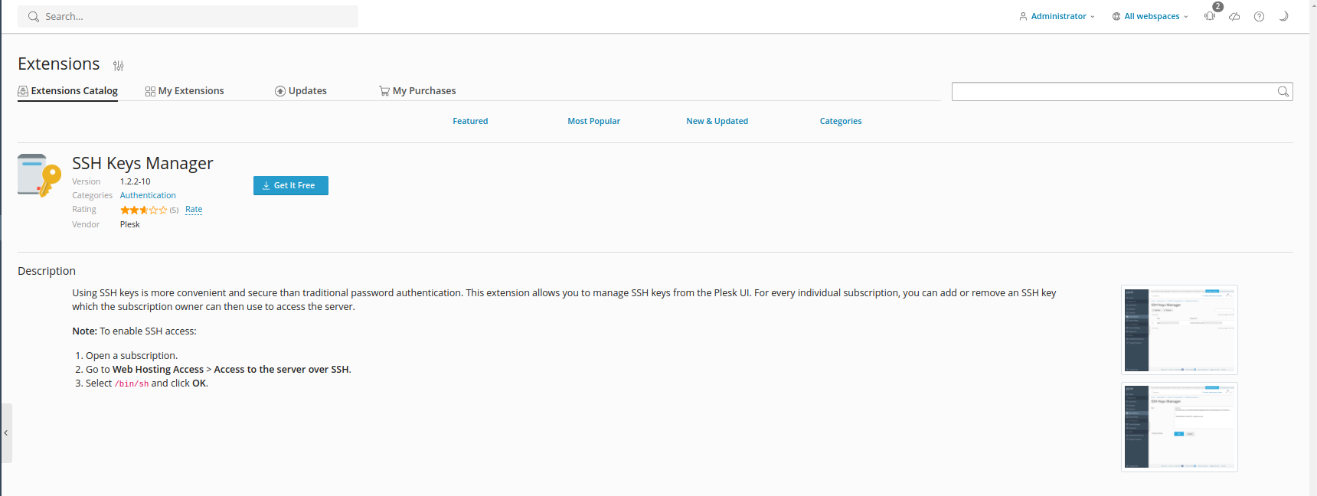Click the magnifier icon in catalog search

click(x=1283, y=92)
